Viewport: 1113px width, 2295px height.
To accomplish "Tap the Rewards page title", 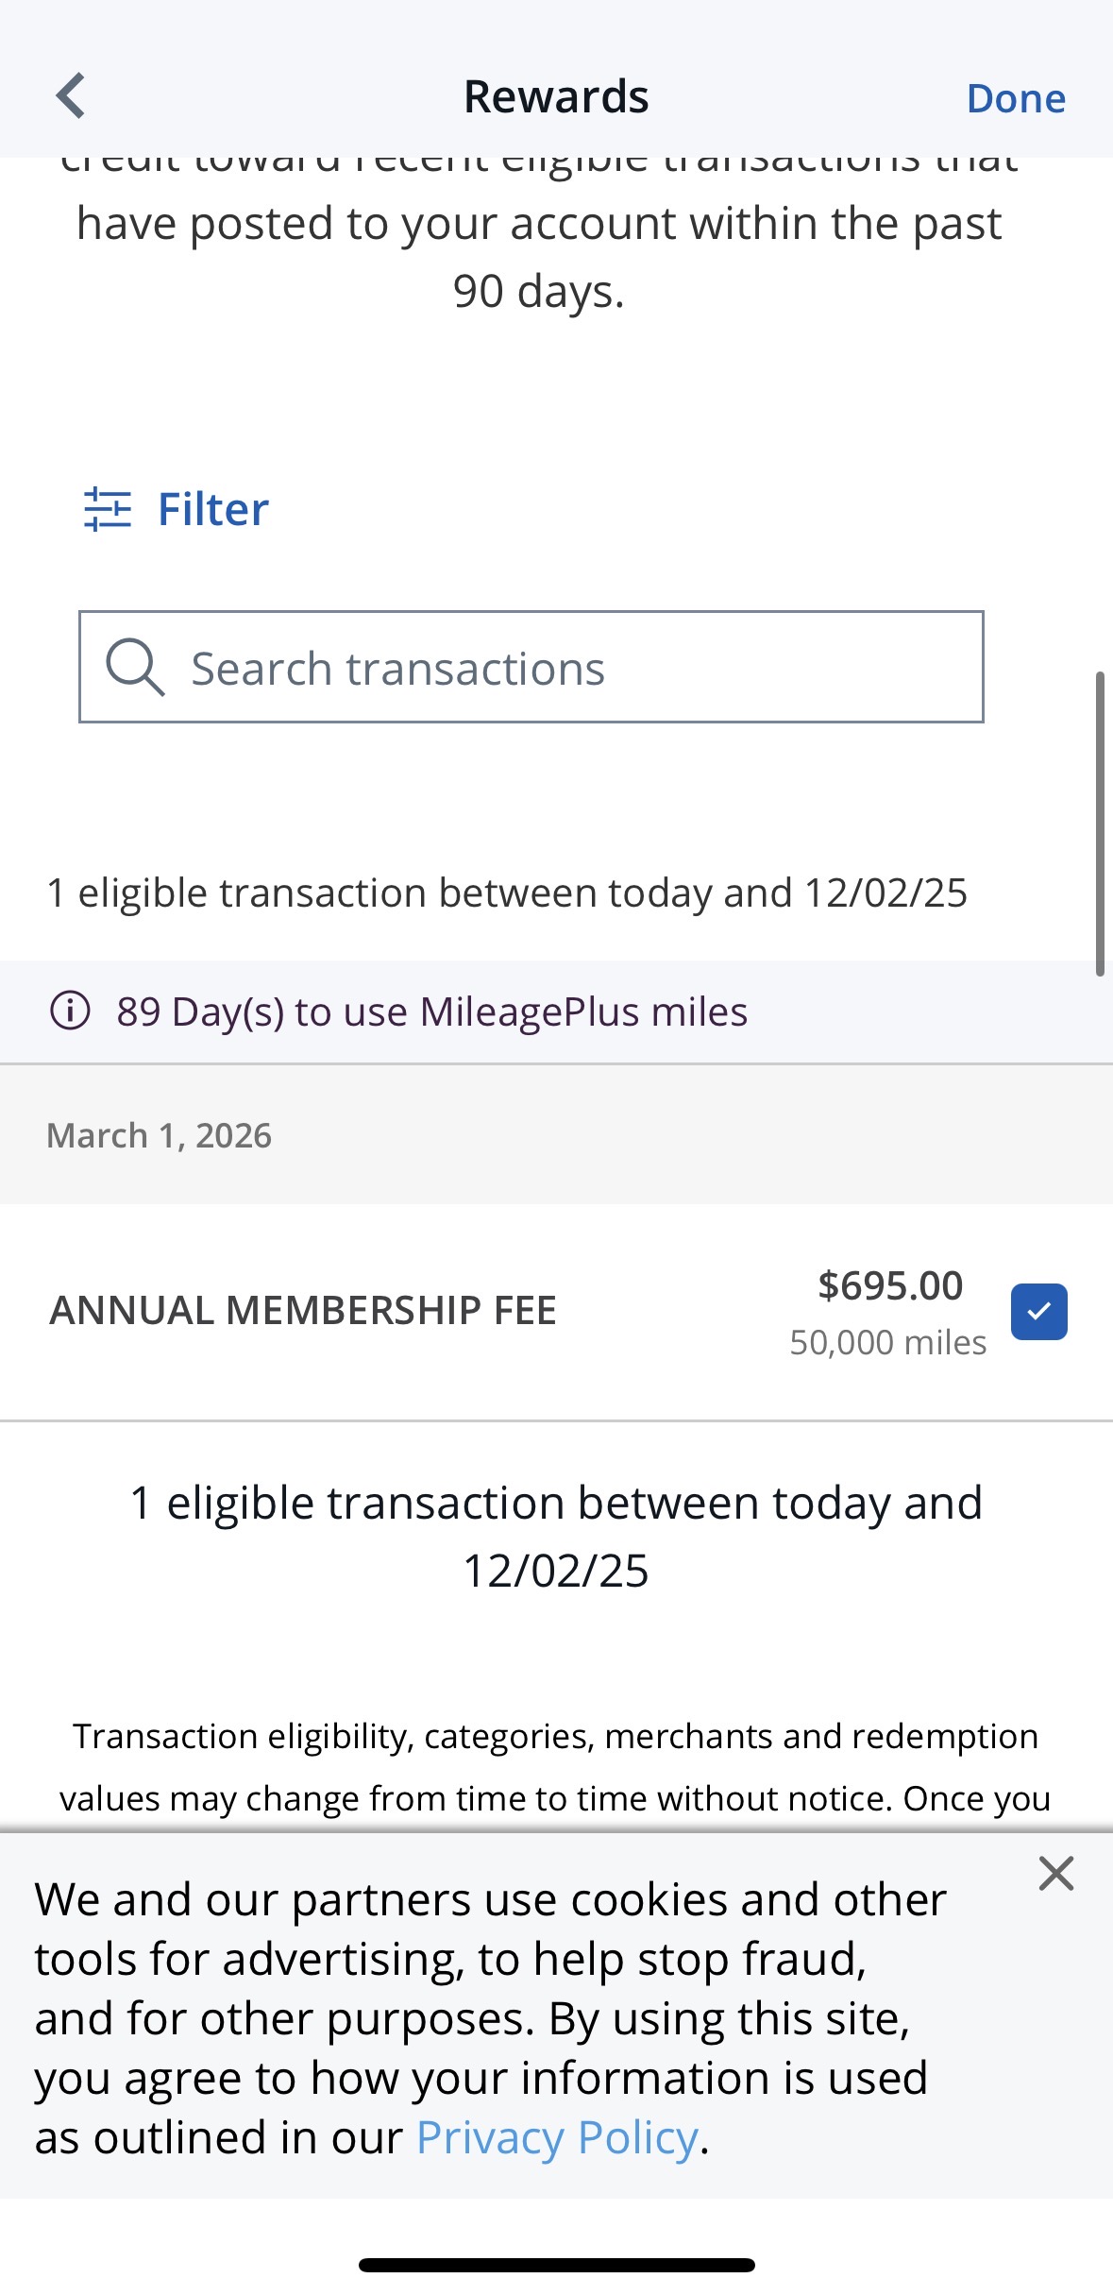I will pos(556,97).
